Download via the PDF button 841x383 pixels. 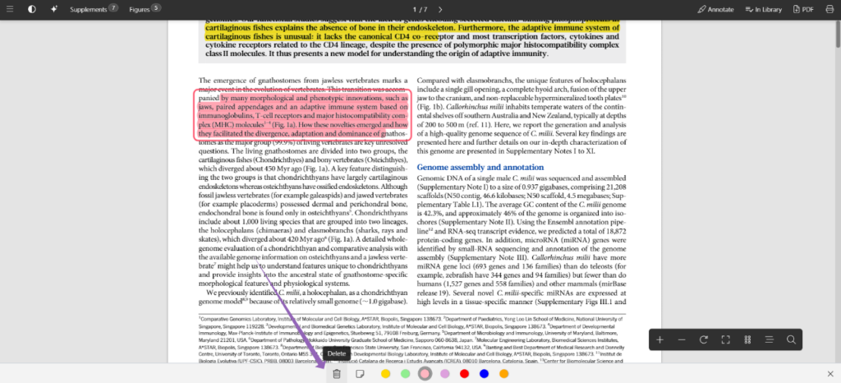click(802, 9)
